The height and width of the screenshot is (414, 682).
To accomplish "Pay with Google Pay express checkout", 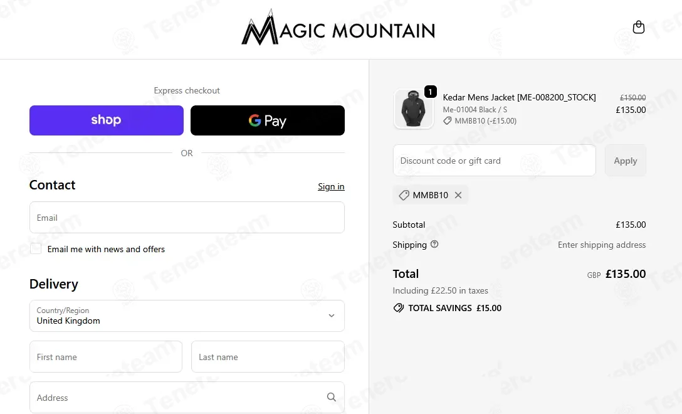I will (x=268, y=120).
